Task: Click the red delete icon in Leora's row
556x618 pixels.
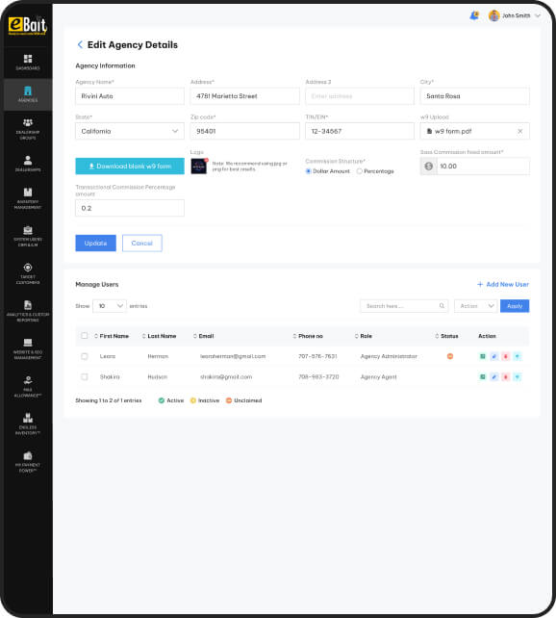Action: [506, 356]
